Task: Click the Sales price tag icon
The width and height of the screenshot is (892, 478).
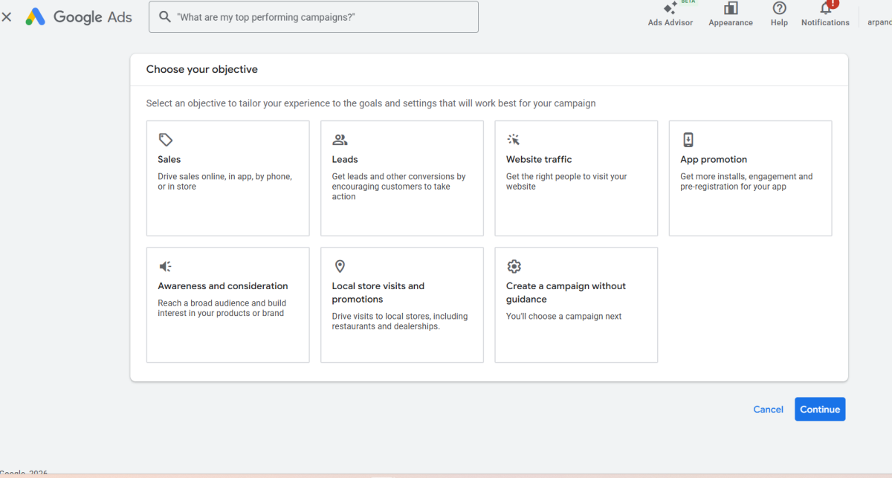Action: tap(165, 140)
